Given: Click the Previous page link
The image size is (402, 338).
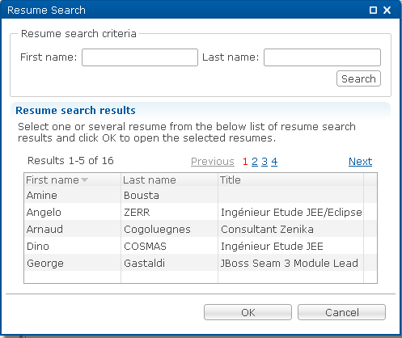Looking at the screenshot, I should click(213, 162).
